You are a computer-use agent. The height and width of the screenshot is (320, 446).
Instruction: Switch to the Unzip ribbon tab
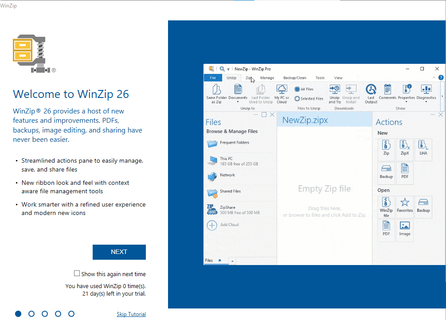(x=231, y=78)
